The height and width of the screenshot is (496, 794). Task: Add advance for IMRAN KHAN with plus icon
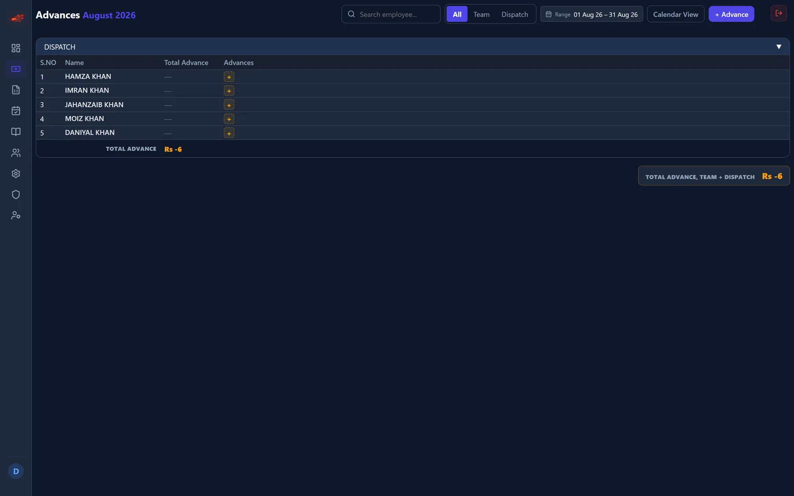(229, 91)
